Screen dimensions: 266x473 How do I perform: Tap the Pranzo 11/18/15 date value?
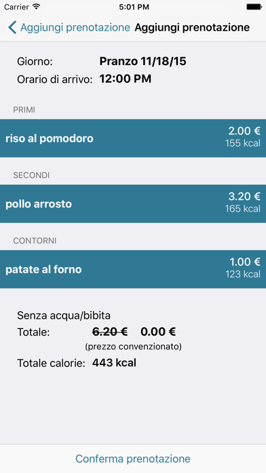142,62
